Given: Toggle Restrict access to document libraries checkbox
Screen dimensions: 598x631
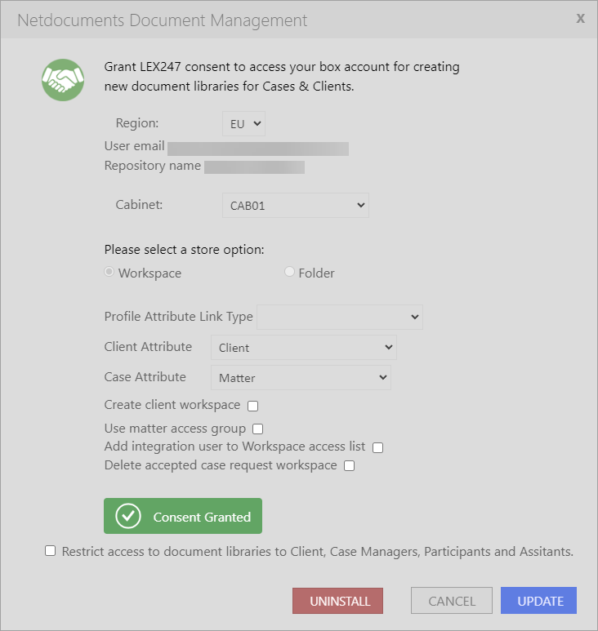Looking at the screenshot, I should click(51, 550).
